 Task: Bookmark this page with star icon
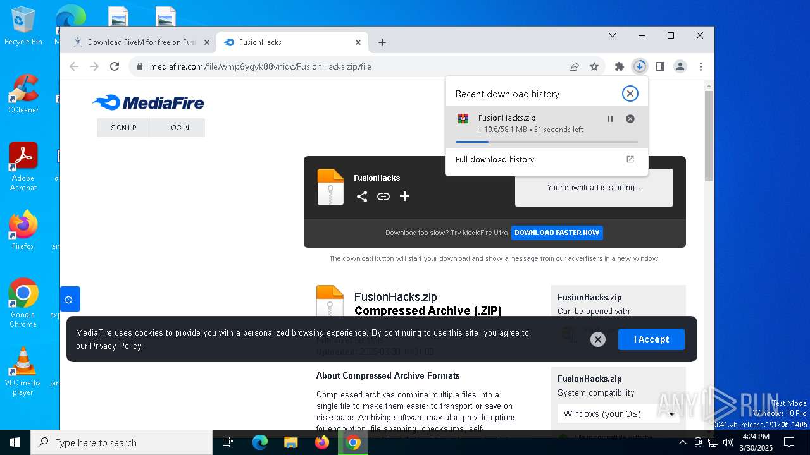tap(594, 66)
